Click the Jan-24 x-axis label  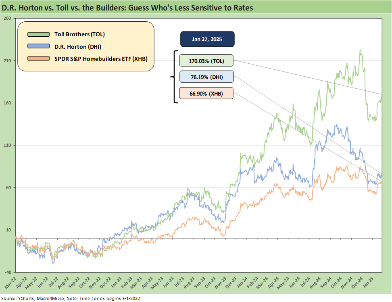tap(242, 283)
